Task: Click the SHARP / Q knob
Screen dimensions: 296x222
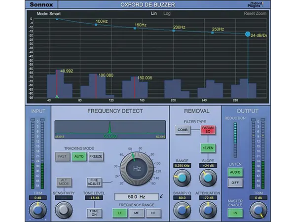Action: click(182, 210)
